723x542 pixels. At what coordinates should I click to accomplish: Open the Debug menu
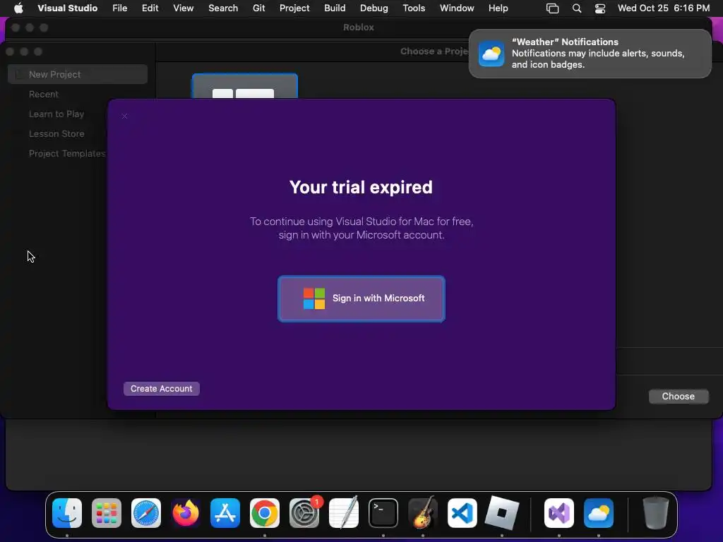(x=374, y=8)
